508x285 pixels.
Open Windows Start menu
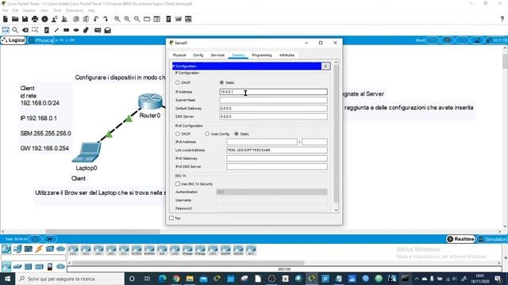pyautogui.click(x=7, y=279)
